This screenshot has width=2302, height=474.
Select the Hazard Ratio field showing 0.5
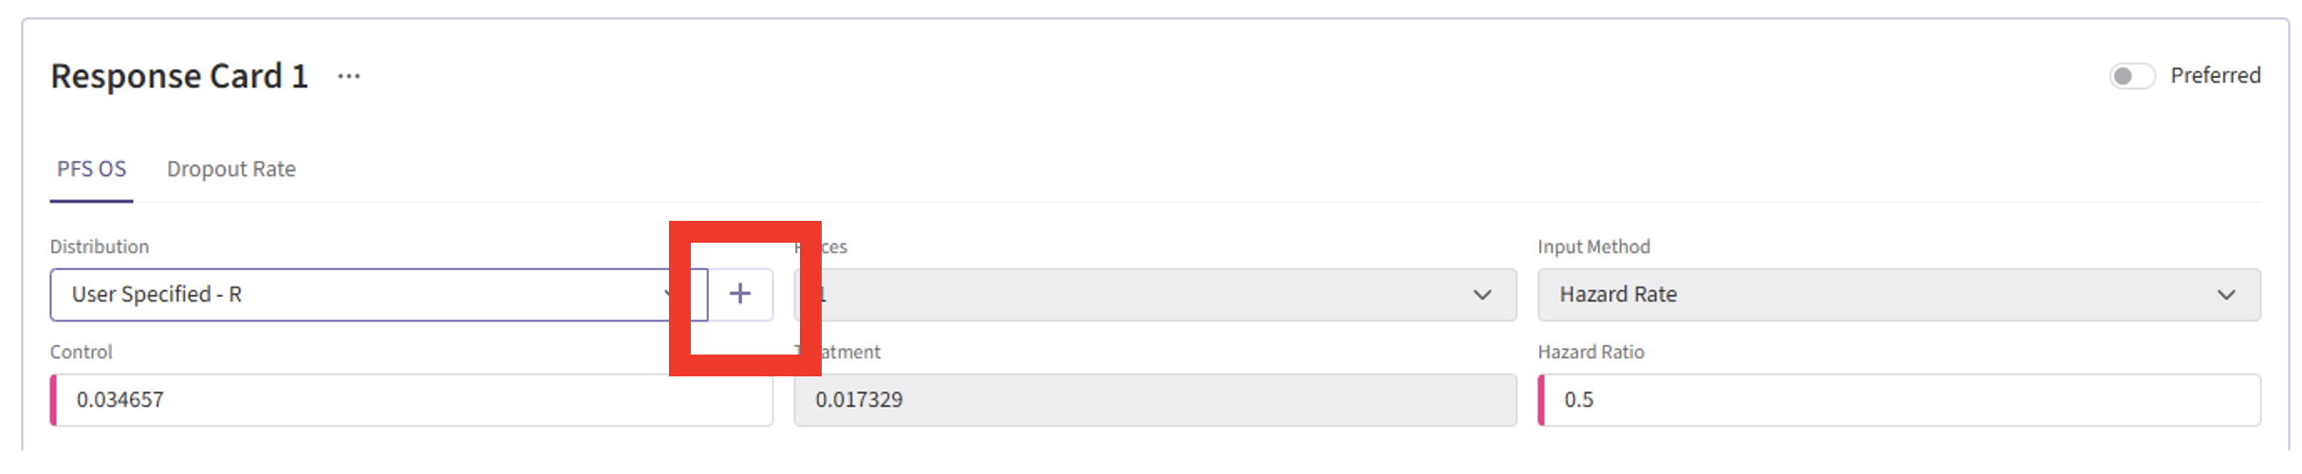coord(1900,400)
